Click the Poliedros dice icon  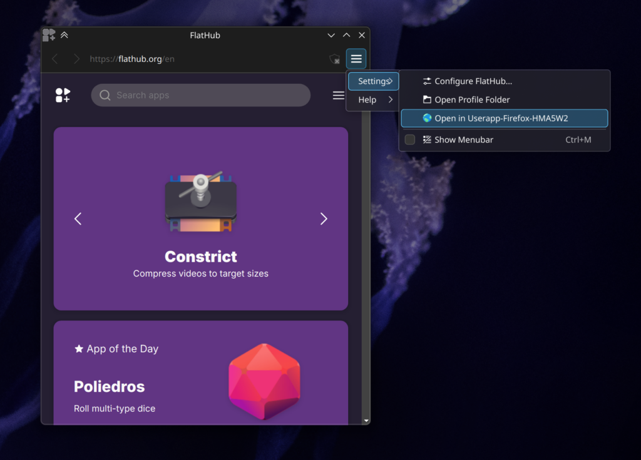point(264,381)
